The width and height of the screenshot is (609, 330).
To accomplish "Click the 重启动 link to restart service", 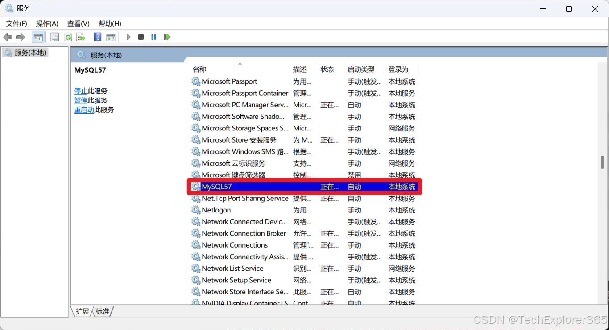I will [x=84, y=110].
